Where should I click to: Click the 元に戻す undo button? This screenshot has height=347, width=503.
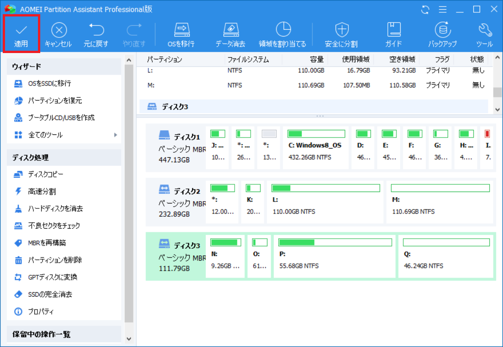pyautogui.click(x=96, y=35)
